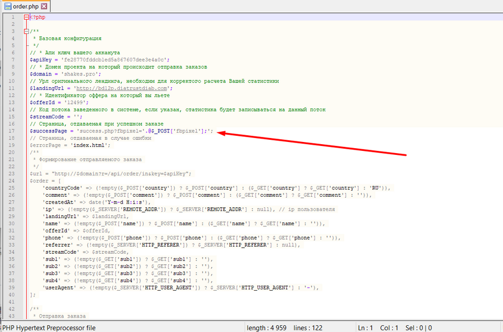Click on the $successPage variable
This screenshot has height=332, width=503.
[x=49, y=131]
